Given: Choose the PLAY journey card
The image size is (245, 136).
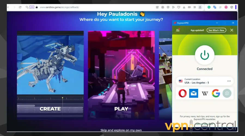Looking at the screenshot, I should coord(121,75).
